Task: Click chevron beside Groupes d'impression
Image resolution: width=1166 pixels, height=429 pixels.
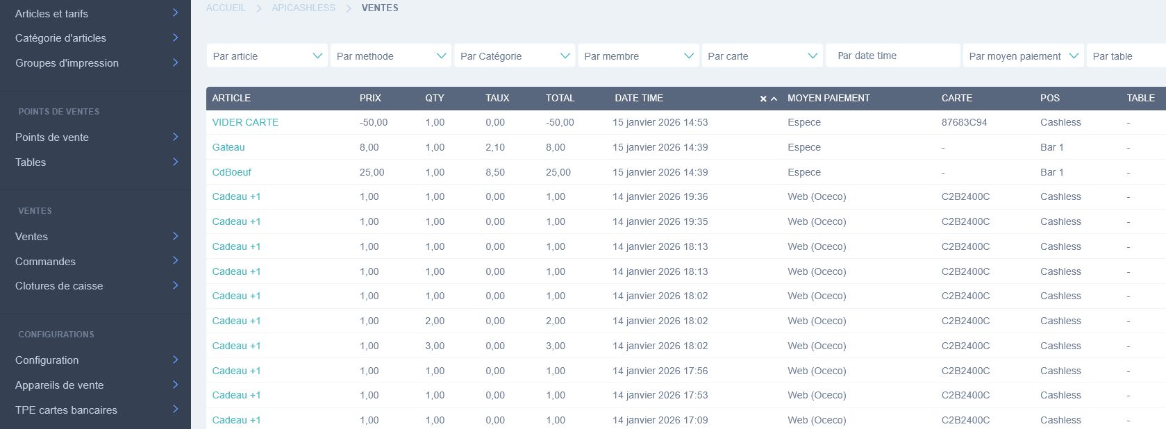Action: 175,62
